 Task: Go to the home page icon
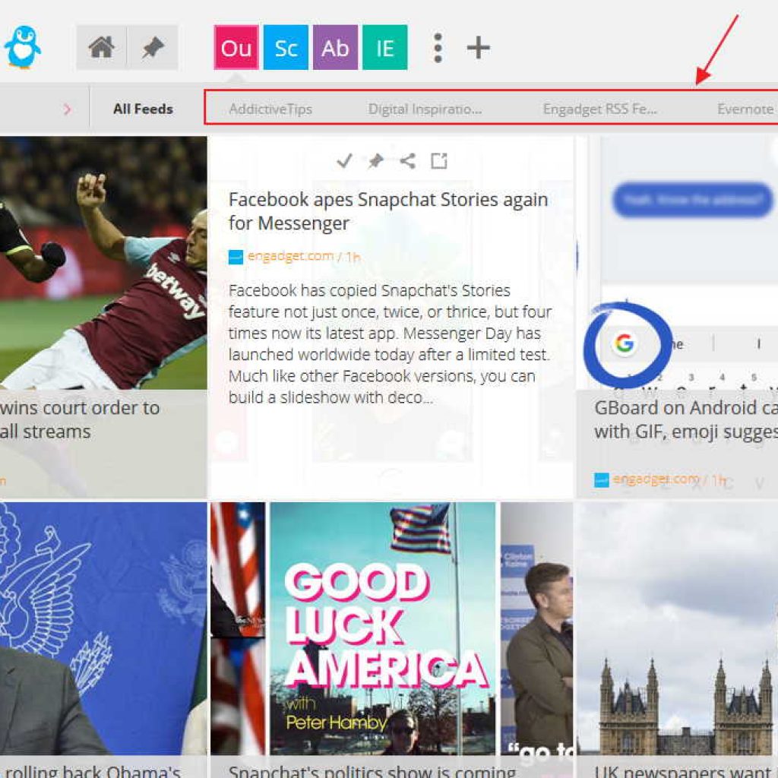[101, 48]
